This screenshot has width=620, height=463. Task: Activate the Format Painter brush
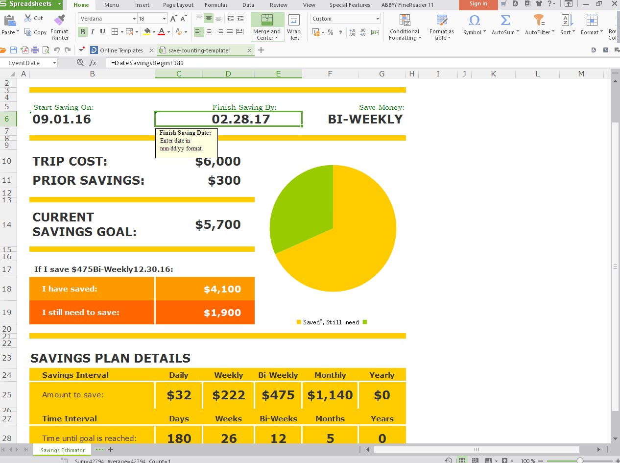point(60,27)
